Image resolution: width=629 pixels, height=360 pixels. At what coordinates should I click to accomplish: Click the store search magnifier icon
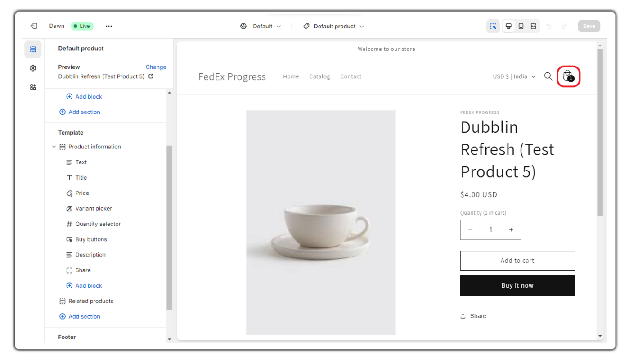coord(548,76)
